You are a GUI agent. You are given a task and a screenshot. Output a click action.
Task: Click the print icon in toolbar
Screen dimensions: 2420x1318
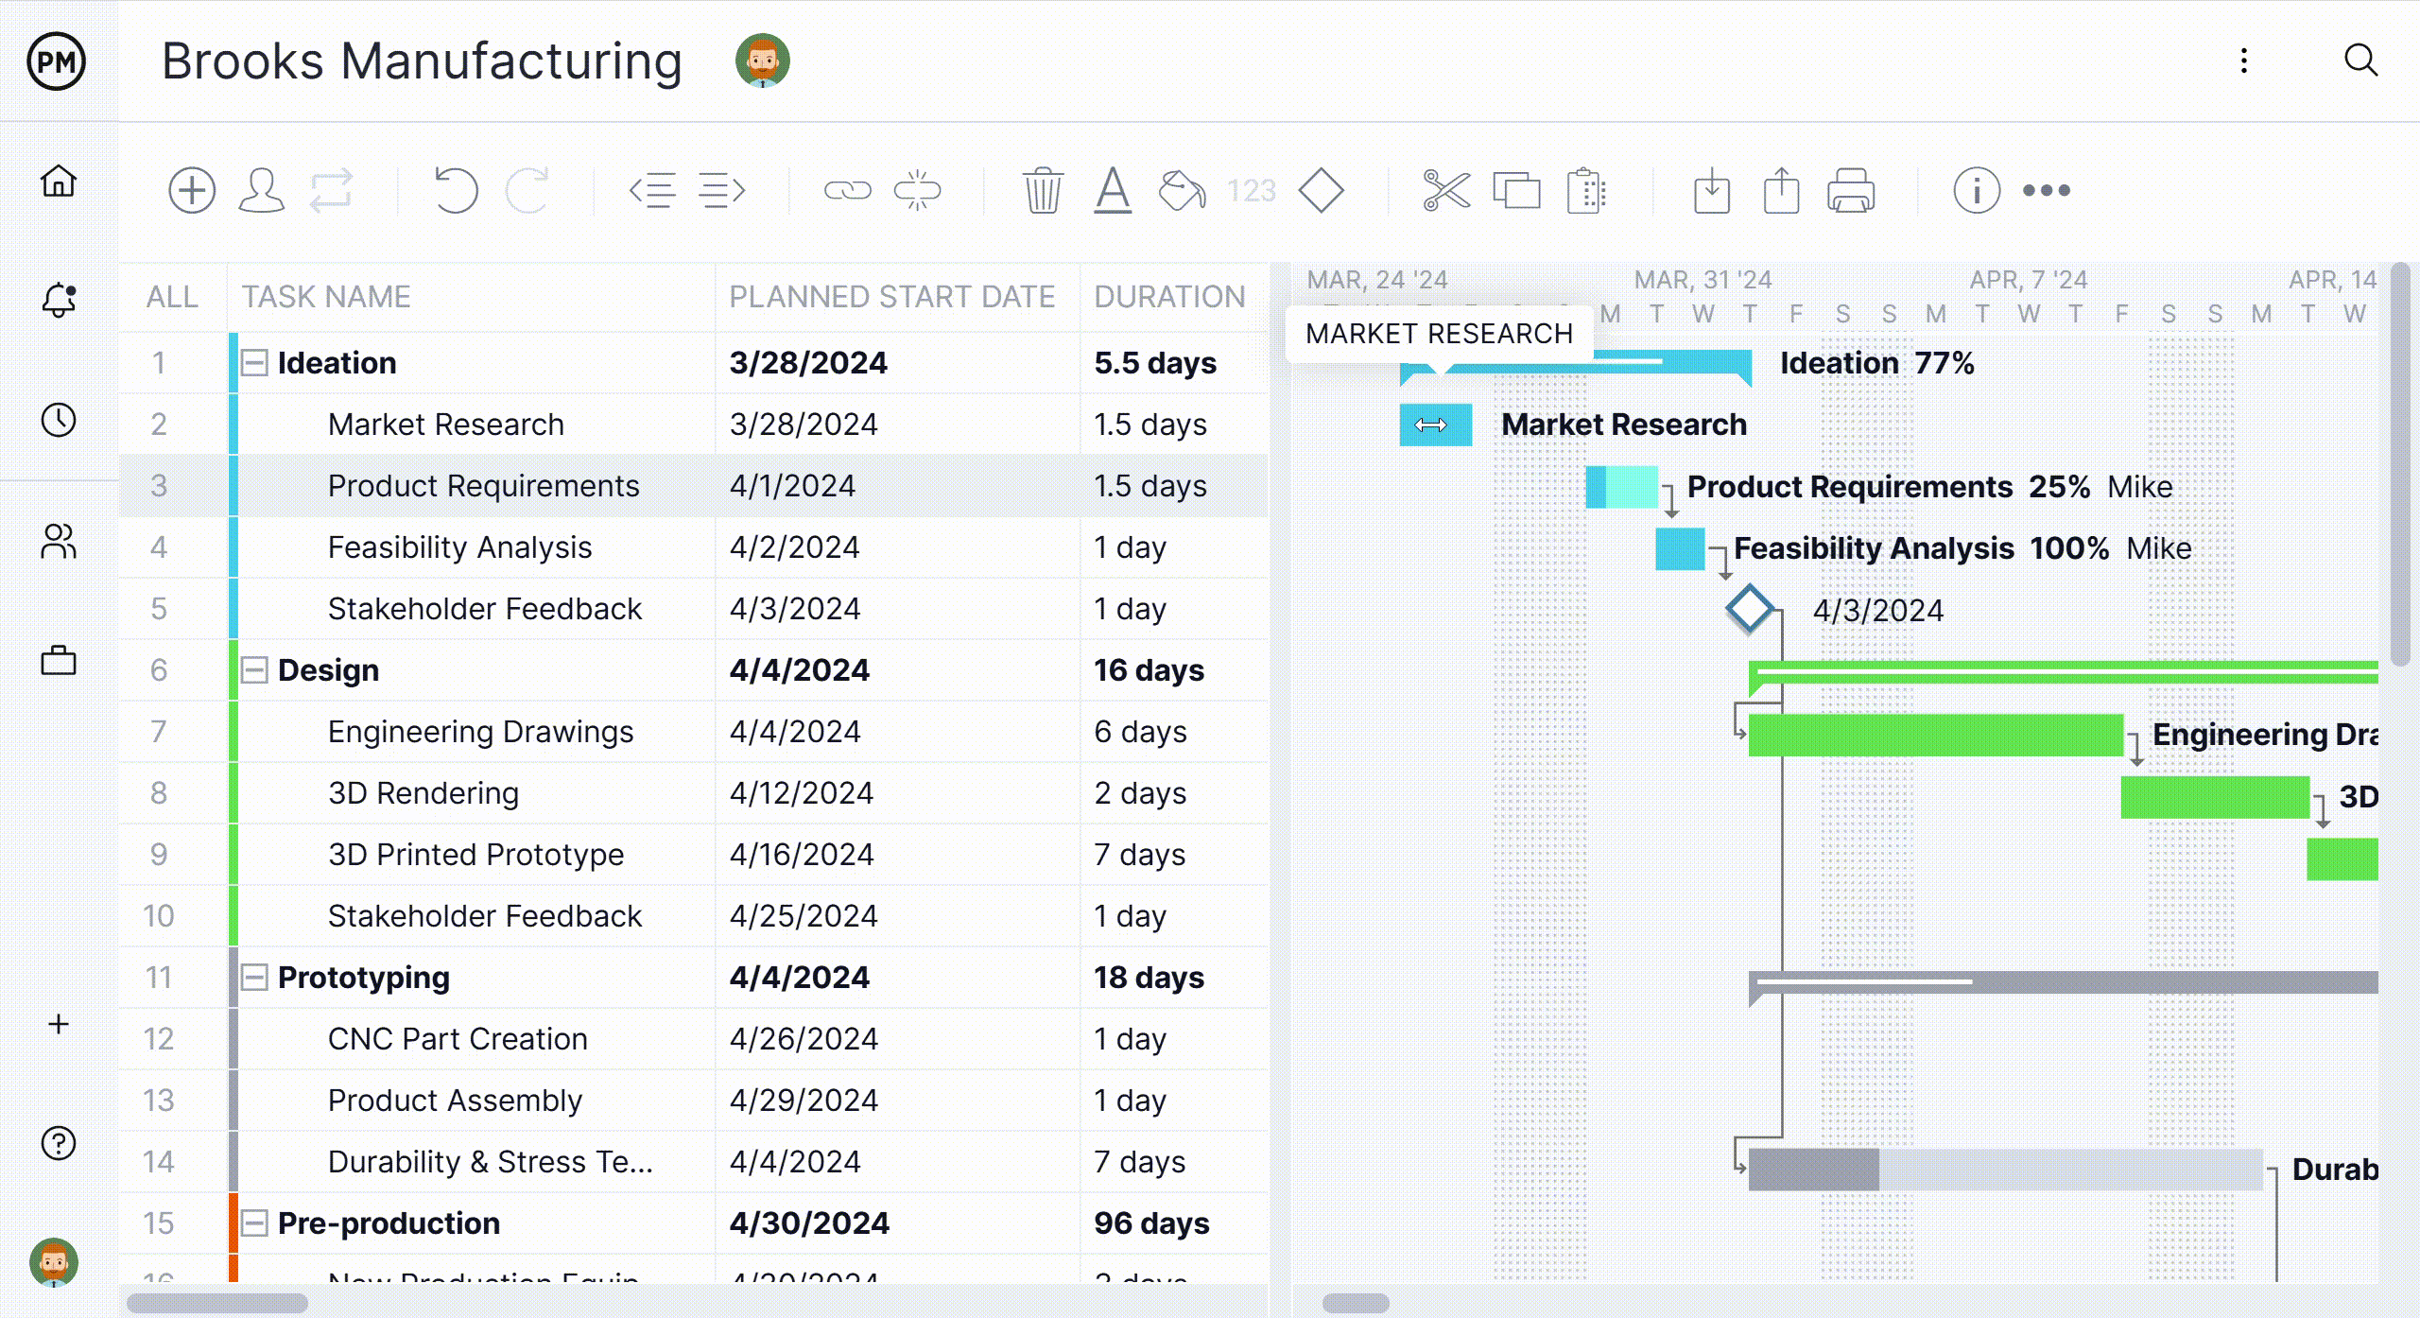[x=1851, y=191]
